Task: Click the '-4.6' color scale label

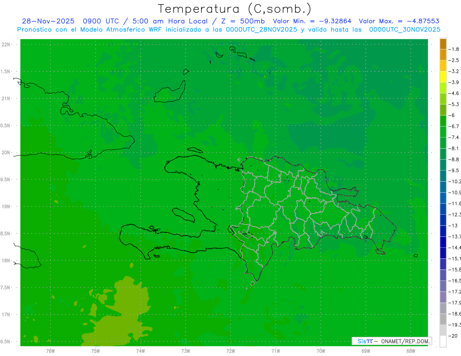Action: pos(454,93)
